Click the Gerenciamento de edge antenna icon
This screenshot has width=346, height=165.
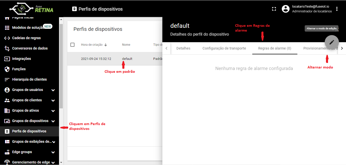pos(7,162)
